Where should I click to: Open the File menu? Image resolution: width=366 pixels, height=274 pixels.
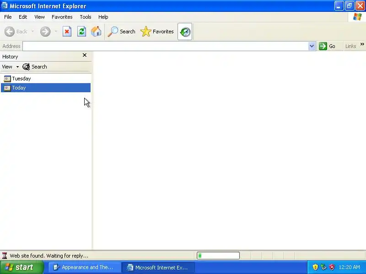click(x=8, y=17)
